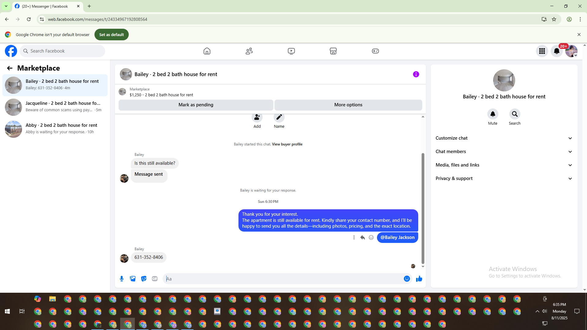Viewport: 587px width, 330px height.
Task: Mute the Bailey conversation
Action: coord(493,114)
